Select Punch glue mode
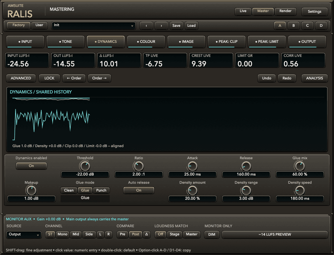This screenshot has width=334, height=255. point(101,190)
